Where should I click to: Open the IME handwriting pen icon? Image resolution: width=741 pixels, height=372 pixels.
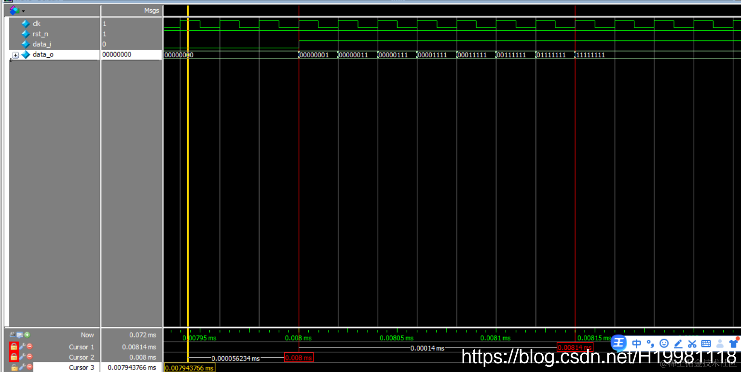point(678,344)
